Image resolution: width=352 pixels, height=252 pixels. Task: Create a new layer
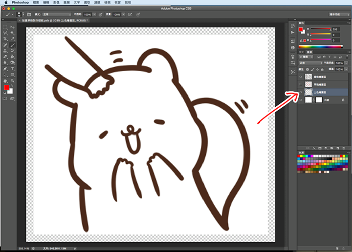click(338, 148)
